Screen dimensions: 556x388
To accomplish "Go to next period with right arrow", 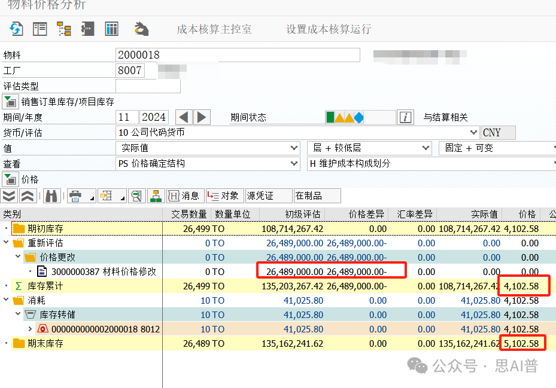I will (202, 117).
